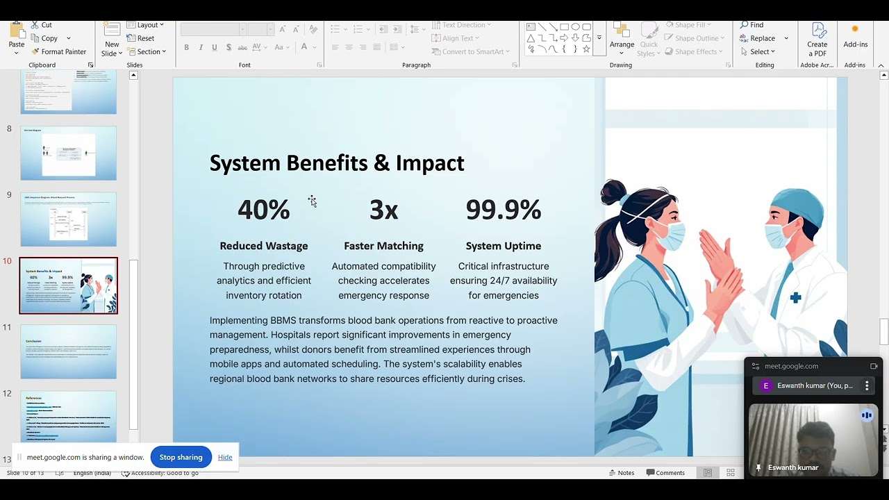Click the Stop sharing button
Image resolution: width=889 pixels, height=500 pixels.
[181, 457]
